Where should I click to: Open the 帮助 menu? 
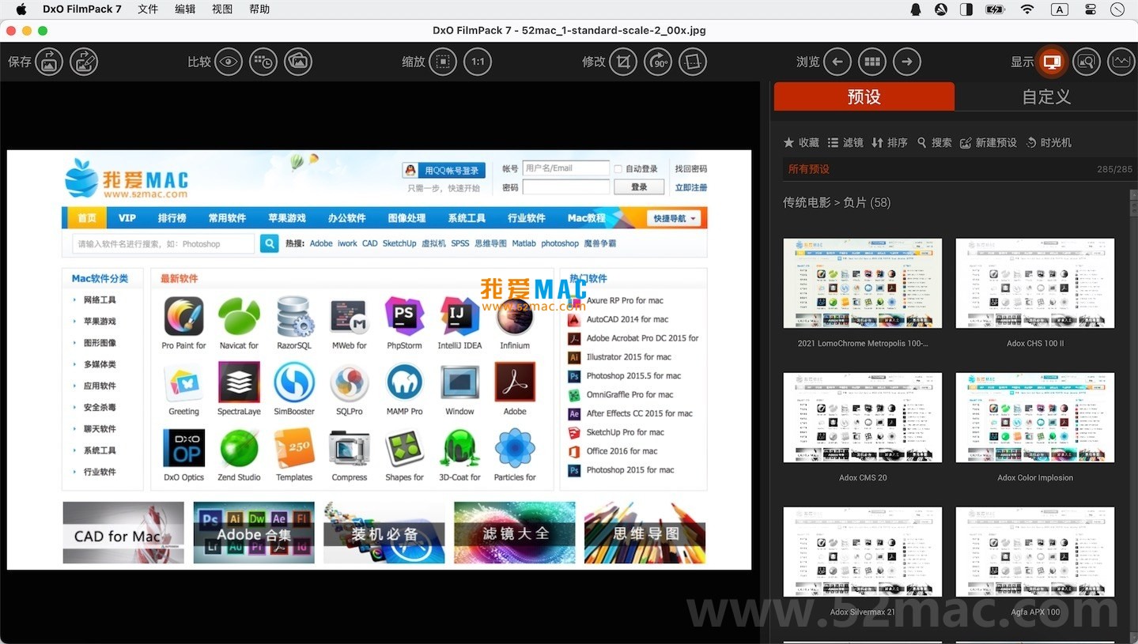tap(259, 9)
